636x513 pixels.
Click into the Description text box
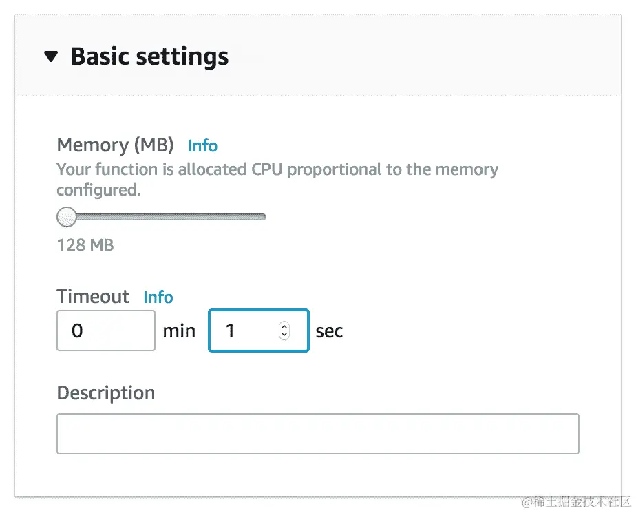click(317, 434)
